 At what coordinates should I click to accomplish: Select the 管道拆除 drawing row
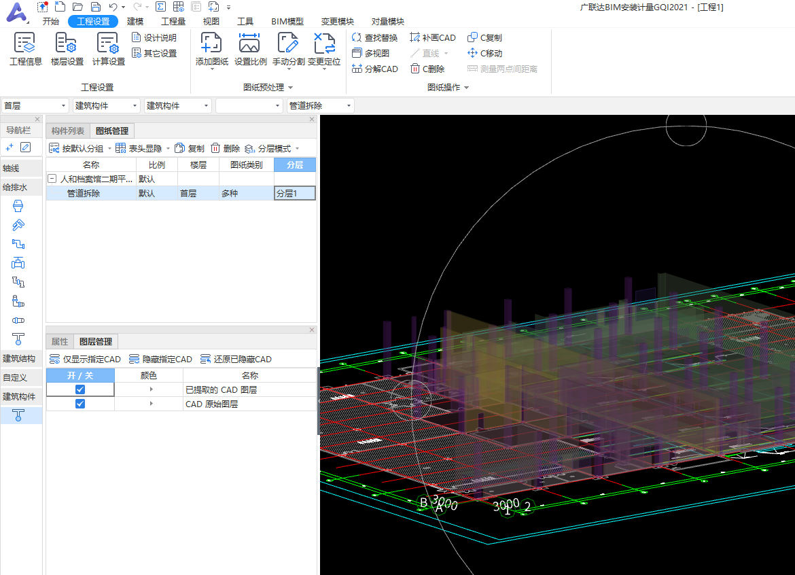[x=181, y=193]
